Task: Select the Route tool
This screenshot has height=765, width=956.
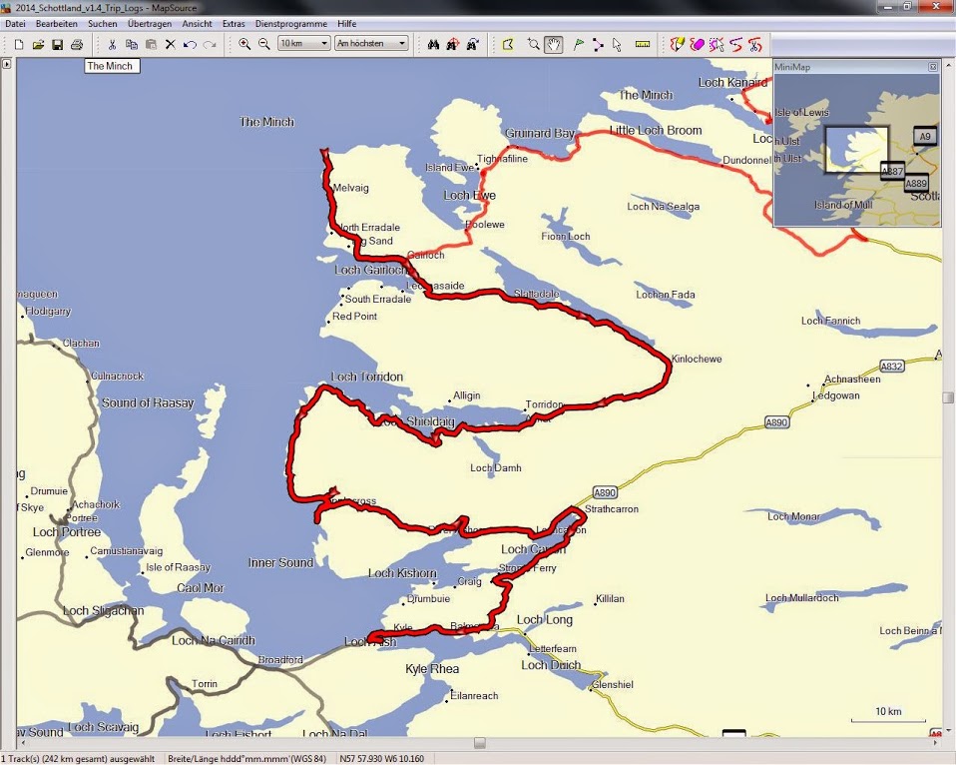Action: point(598,44)
